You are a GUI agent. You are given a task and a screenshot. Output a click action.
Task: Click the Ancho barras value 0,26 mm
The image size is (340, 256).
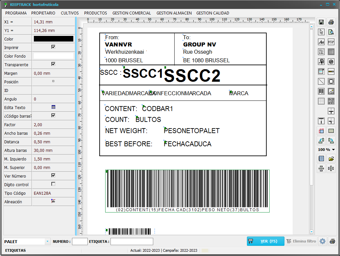[x=42, y=133]
